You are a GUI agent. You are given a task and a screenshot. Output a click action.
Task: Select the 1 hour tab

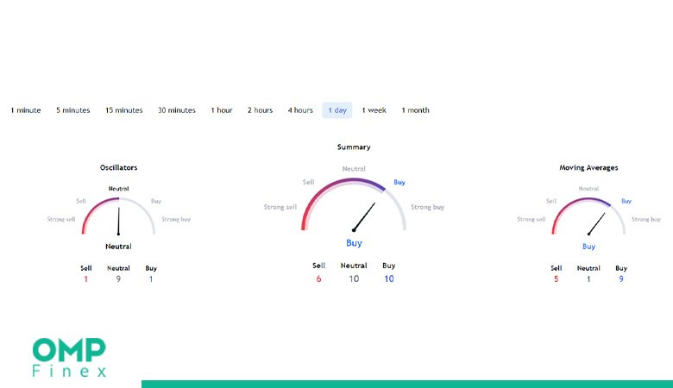pos(222,110)
